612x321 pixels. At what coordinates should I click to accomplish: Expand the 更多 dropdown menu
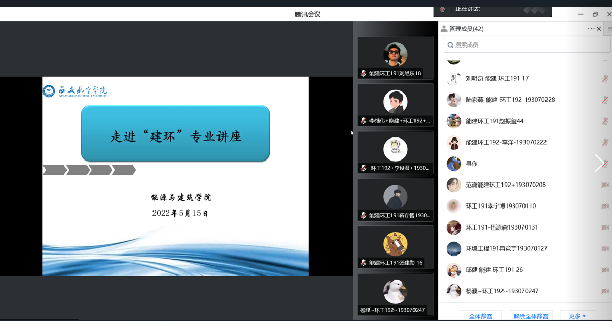tap(577, 316)
